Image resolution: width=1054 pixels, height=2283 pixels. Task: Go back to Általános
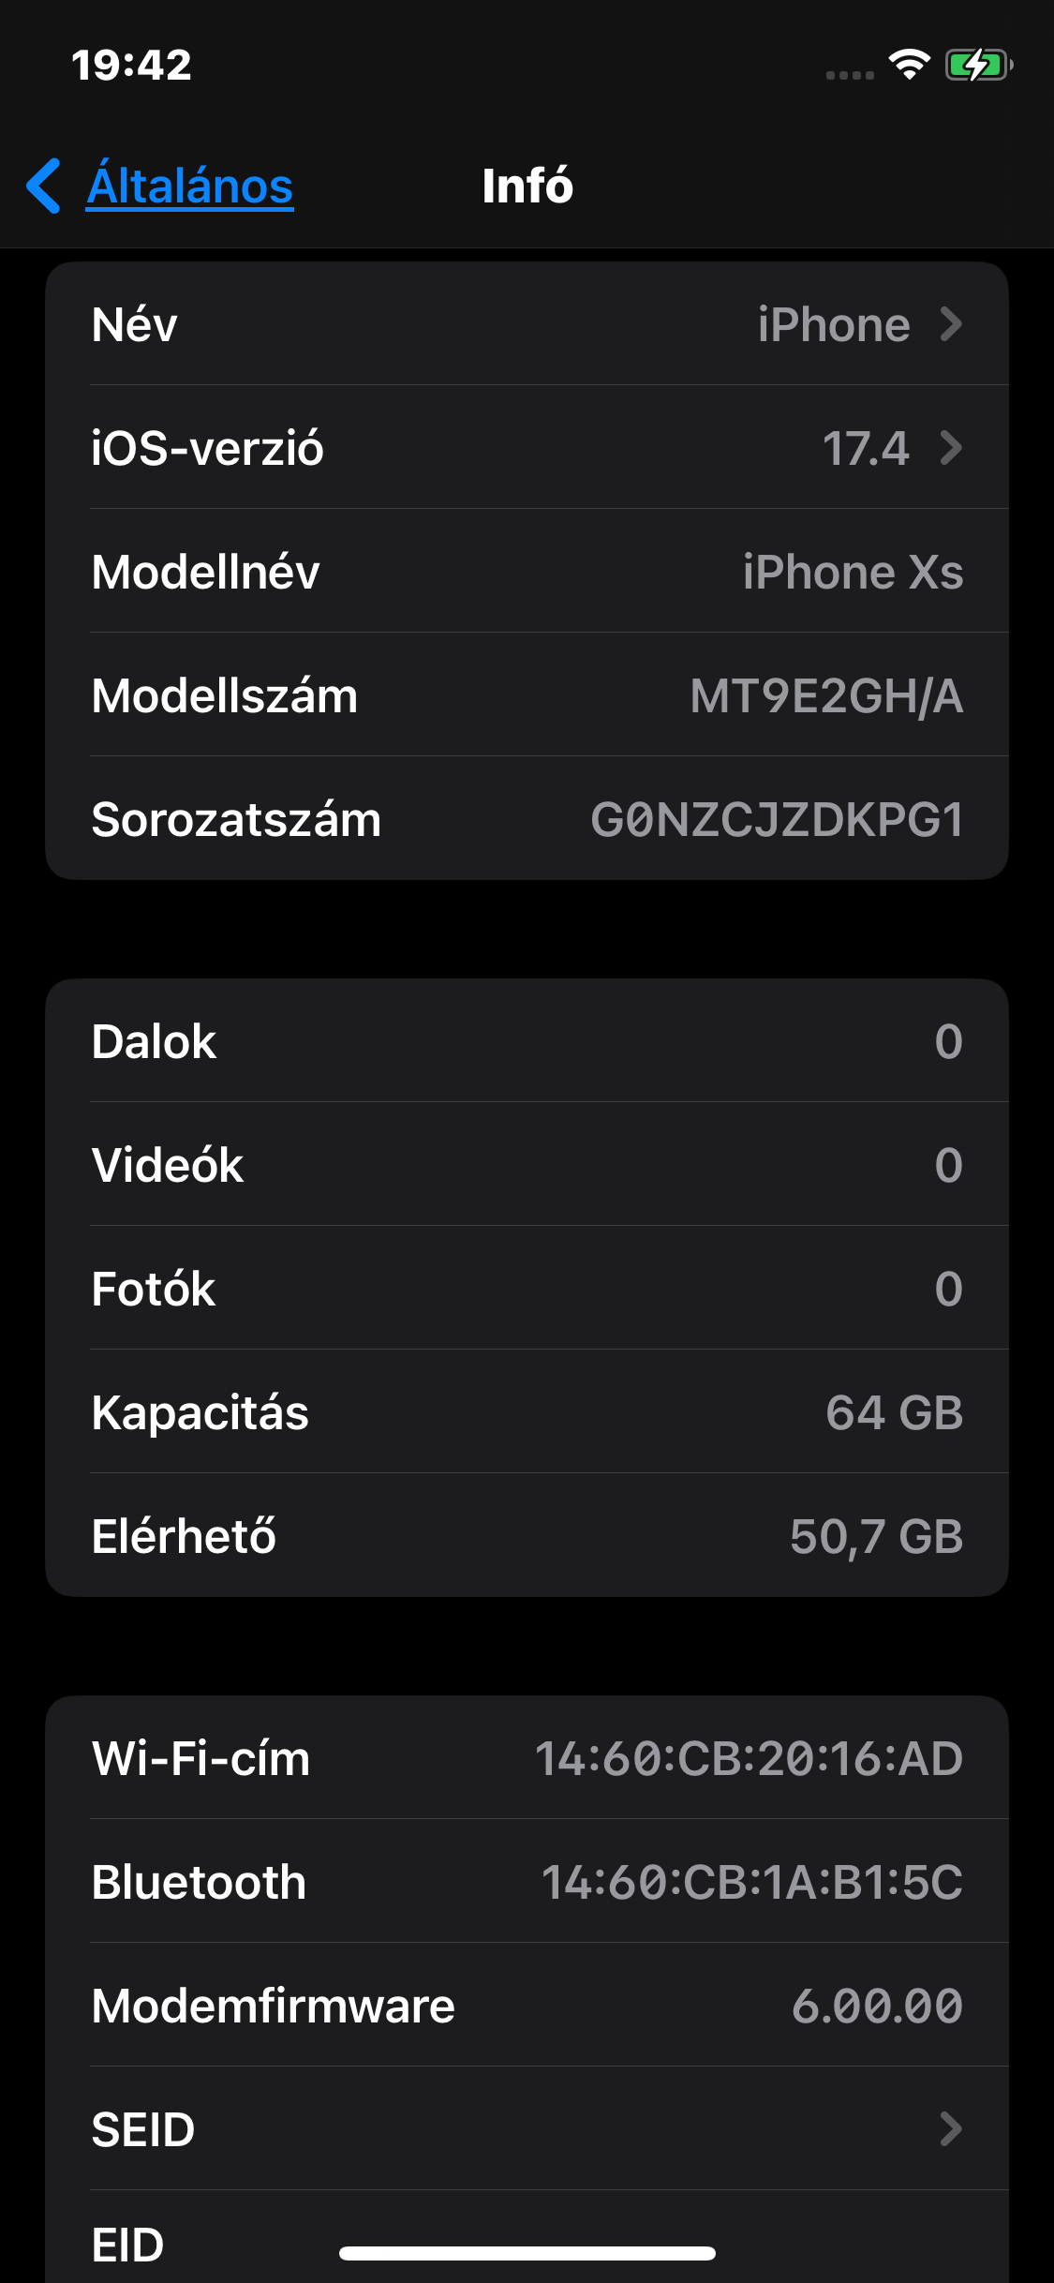click(190, 186)
